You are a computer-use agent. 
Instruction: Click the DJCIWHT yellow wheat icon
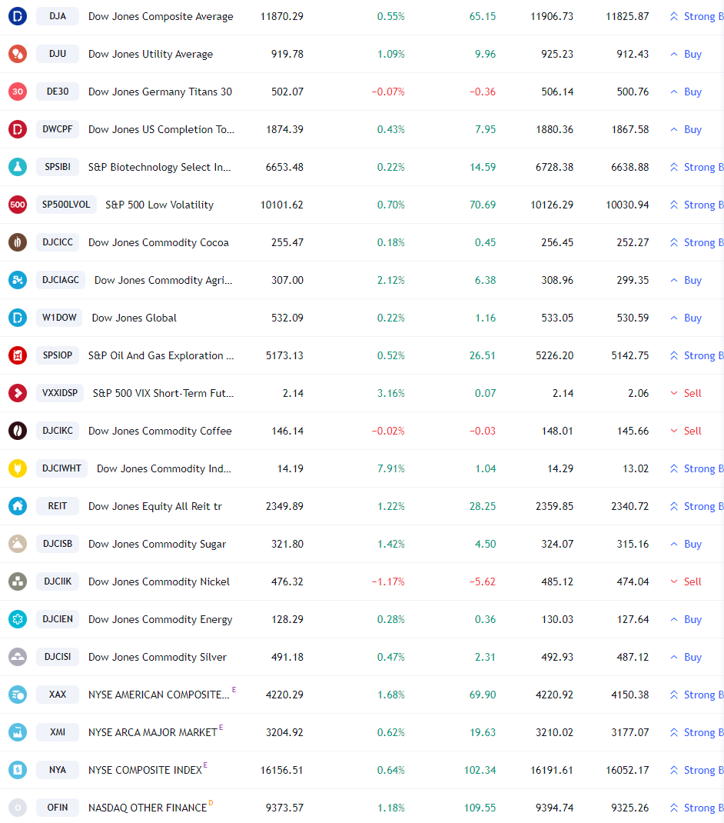point(18,468)
